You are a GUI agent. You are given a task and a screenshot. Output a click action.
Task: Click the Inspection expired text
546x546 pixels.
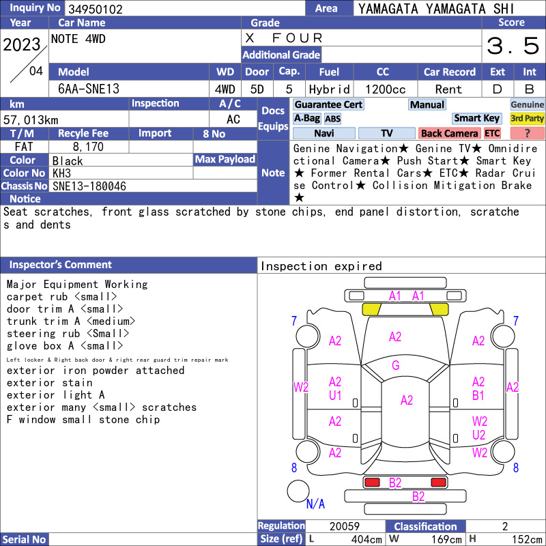[321, 266]
